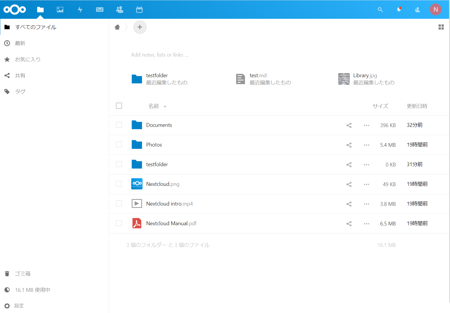The width and height of the screenshot is (450, 313).
Task: Open the notifications bell icon
Action: pyautogui.click(x=399, y=10)
